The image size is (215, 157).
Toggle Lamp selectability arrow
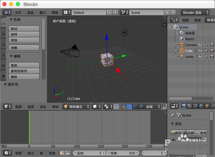coord(207,56)
